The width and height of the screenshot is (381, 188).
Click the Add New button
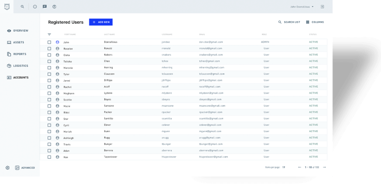click(x=101, y=22)
